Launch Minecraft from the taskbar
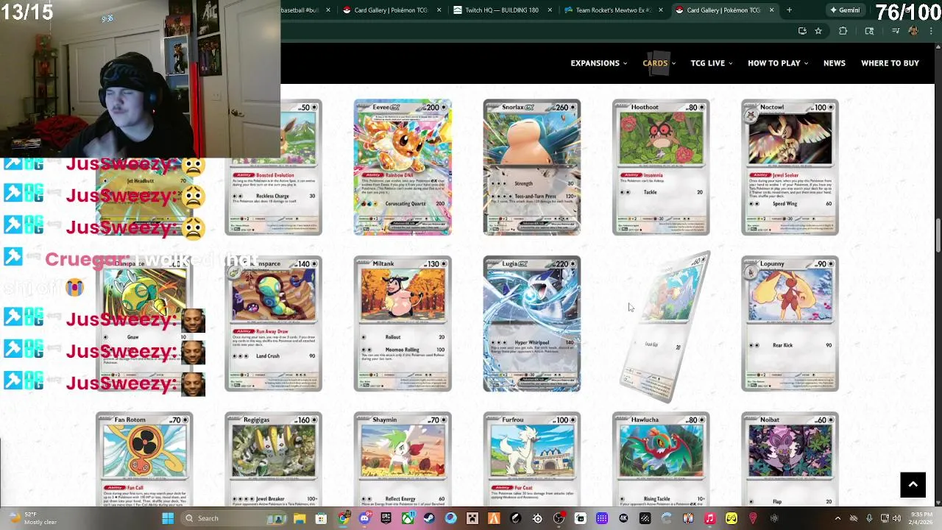Screen dimensions: 942x530 tap(472, 518)
